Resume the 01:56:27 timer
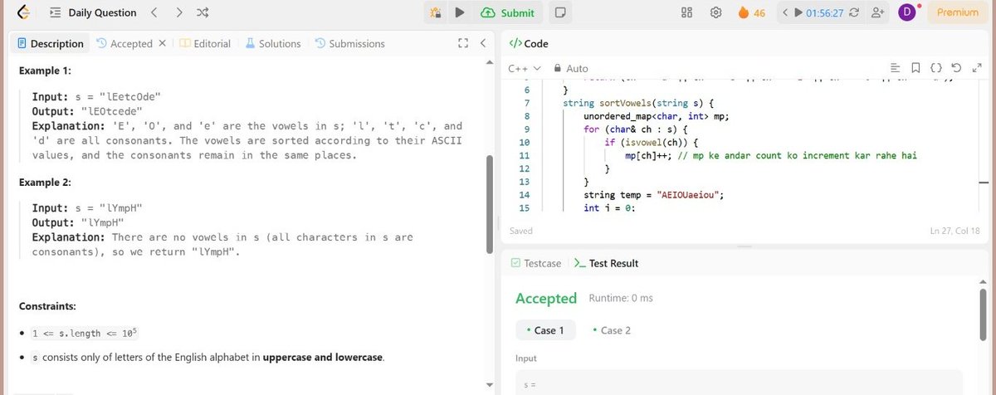This screenshot has height=395, width=996. click(x=819, y=12)
